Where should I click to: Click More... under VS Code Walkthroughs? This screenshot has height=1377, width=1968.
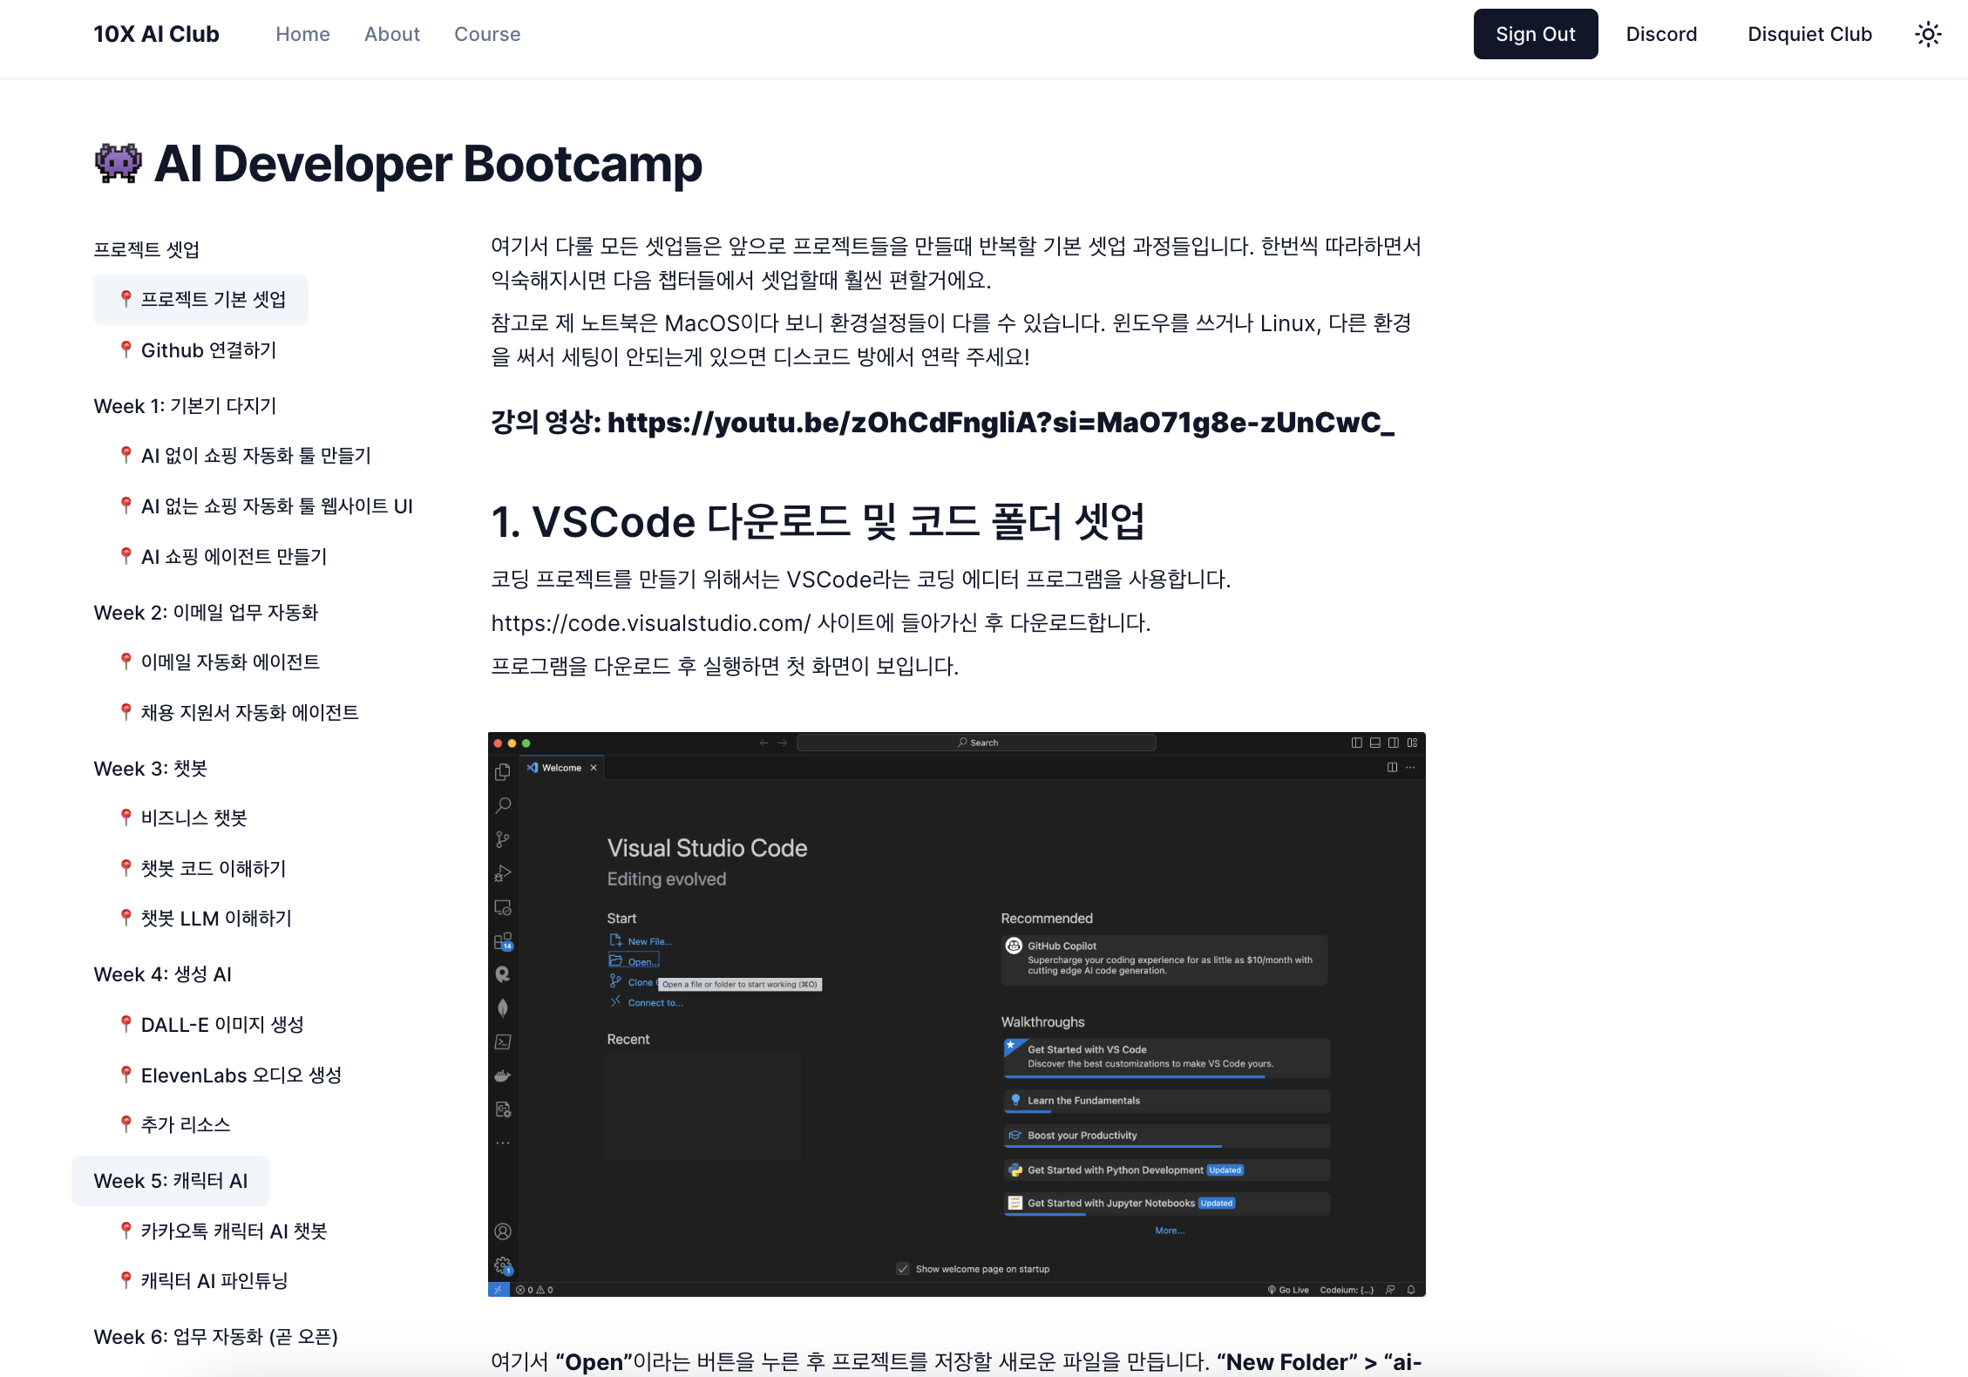1169,1231
